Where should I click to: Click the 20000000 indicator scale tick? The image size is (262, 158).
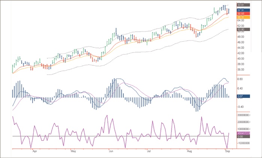point(243,122)
